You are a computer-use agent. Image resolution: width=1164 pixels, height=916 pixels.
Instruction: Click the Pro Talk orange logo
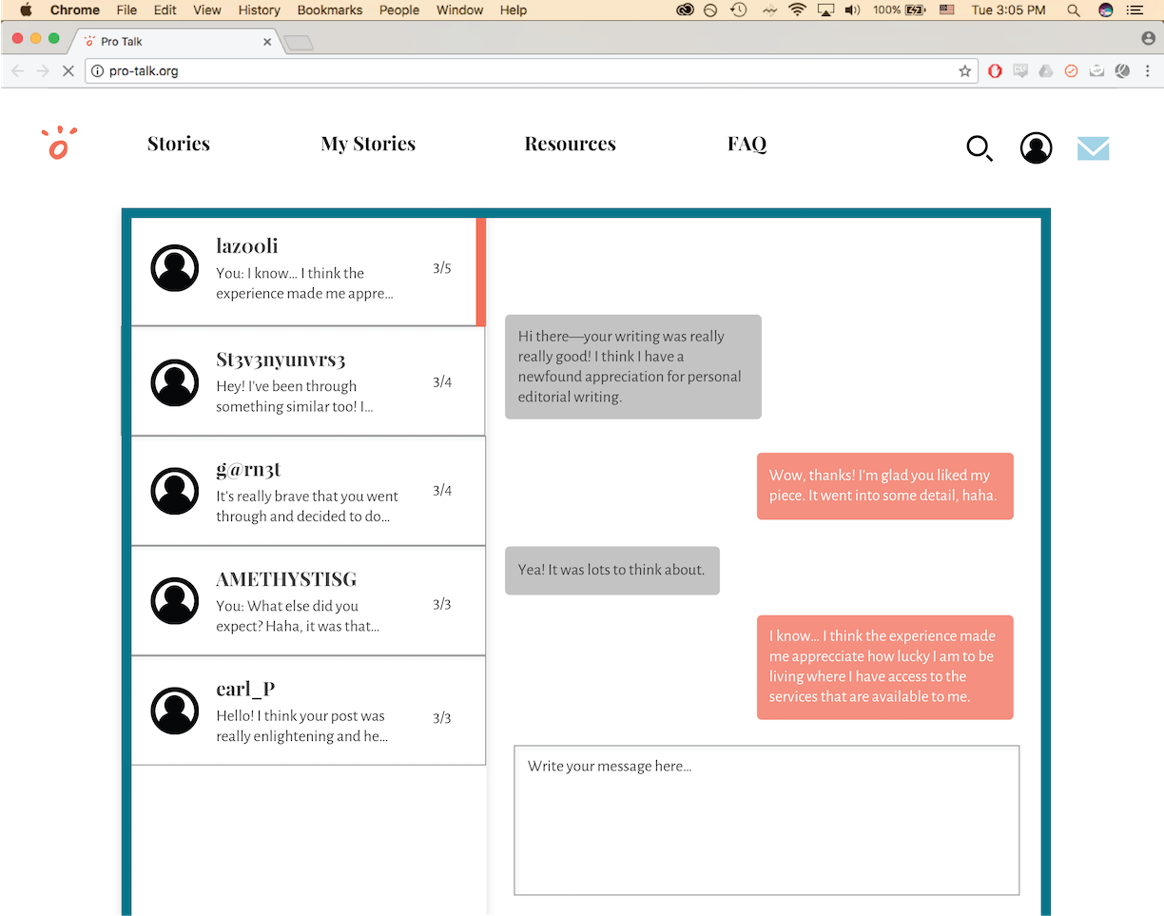pyautogui.click(x=59, y=143)
